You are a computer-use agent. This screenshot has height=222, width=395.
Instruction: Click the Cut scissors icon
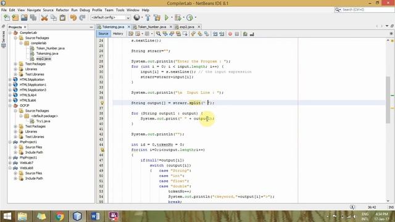44,18
